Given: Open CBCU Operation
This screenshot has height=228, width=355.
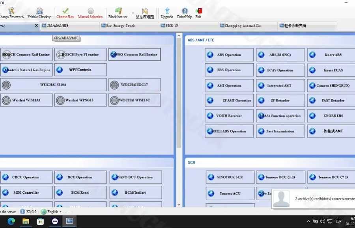Looking at the screenshot, I should click(x=26, y=177).
